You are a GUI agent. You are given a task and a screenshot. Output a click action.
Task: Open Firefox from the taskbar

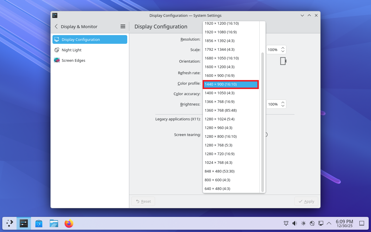pyautogui.click(x=69, y=223)
